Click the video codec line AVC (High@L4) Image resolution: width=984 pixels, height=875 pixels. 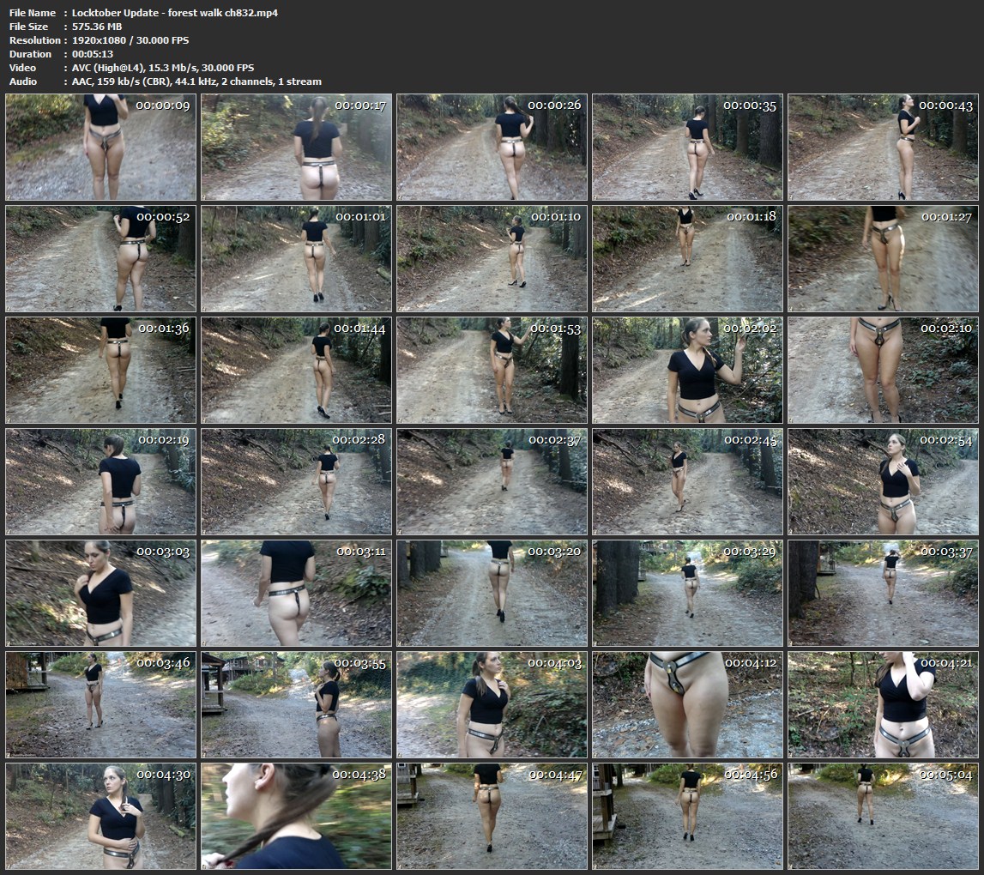coord(163,68)
